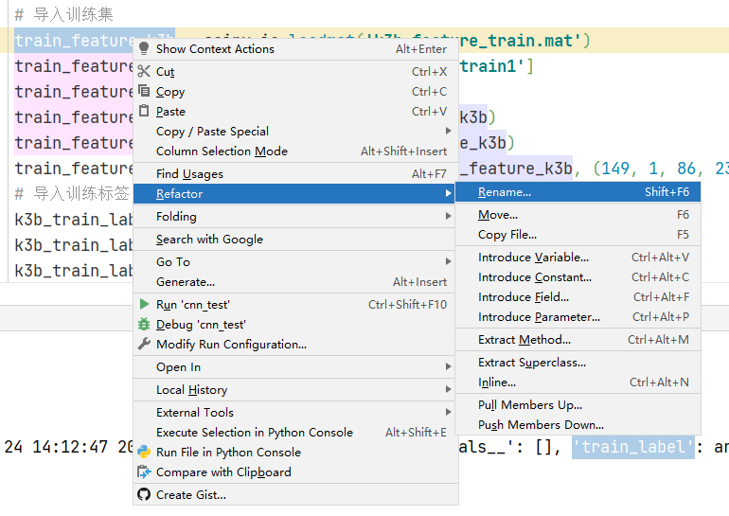The height and width of the screenshot is (516, 729).
Task: Click the '# 导入训练集' comment line
Action: pyautogui.click(x=64, y=14)
